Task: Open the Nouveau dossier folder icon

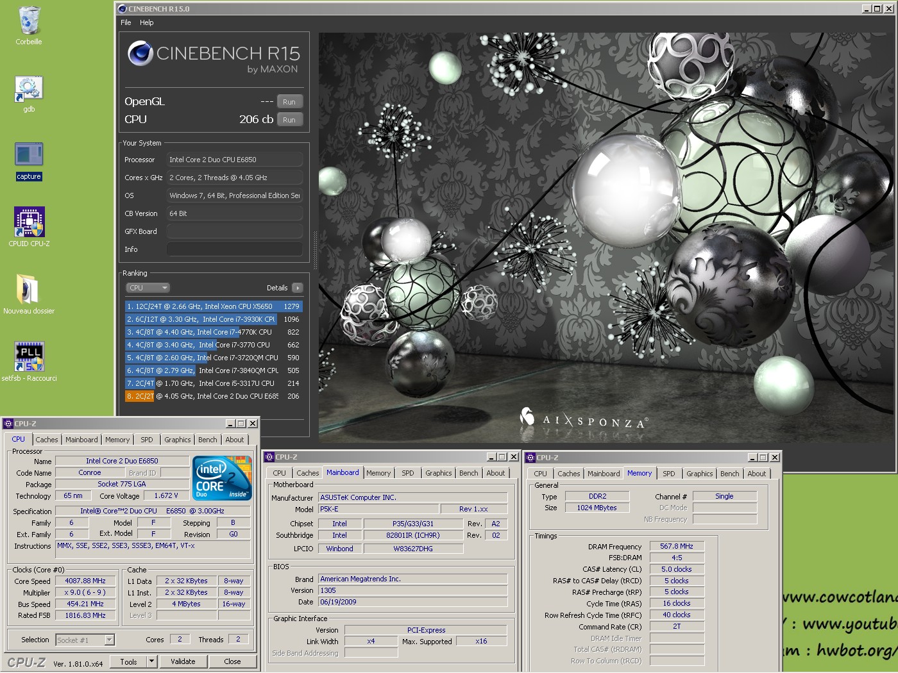Action: (29, 289)
